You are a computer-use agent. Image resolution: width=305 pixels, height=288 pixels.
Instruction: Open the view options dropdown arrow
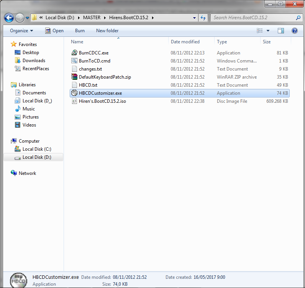click(x=268, y=31)
